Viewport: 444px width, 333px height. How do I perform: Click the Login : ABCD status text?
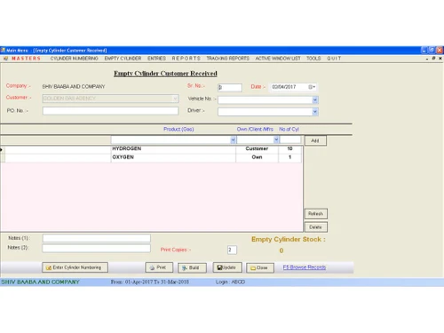(230, 282)
